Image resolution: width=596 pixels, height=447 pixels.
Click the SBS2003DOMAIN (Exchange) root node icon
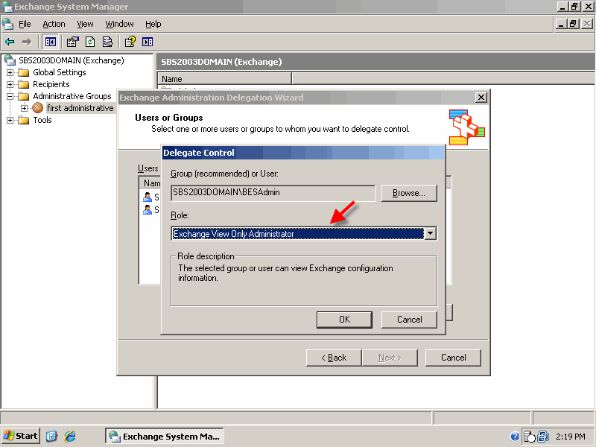pyautogui.click(x=10, y=60)
